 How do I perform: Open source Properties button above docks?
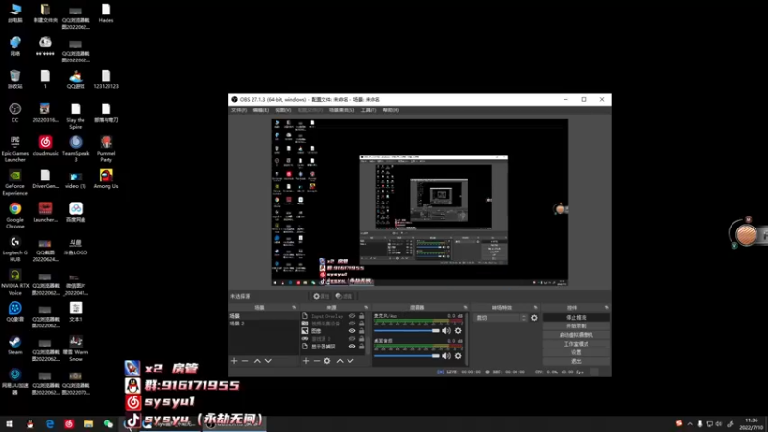pyautogui.click(x=322, y=296)
